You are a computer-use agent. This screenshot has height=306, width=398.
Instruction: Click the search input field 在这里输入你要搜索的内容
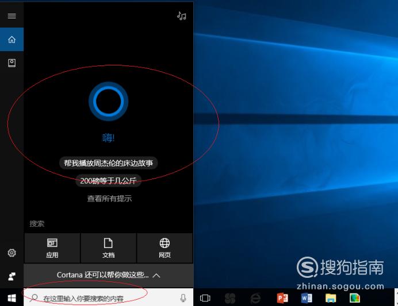click(108, 298)
